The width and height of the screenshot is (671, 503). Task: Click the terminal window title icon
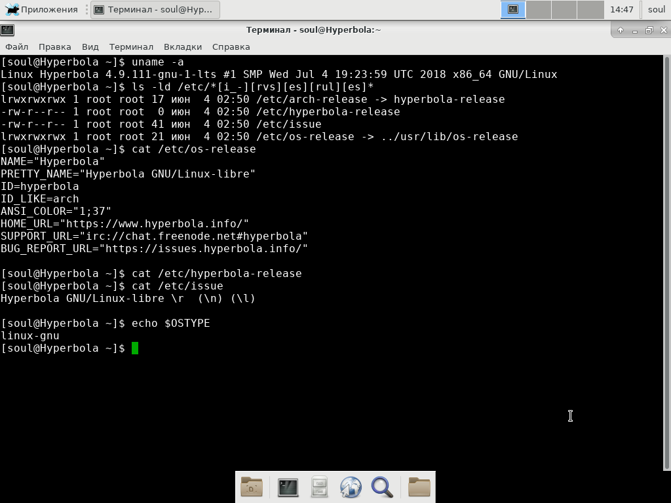pyautogui.click(x=7, y=30)
